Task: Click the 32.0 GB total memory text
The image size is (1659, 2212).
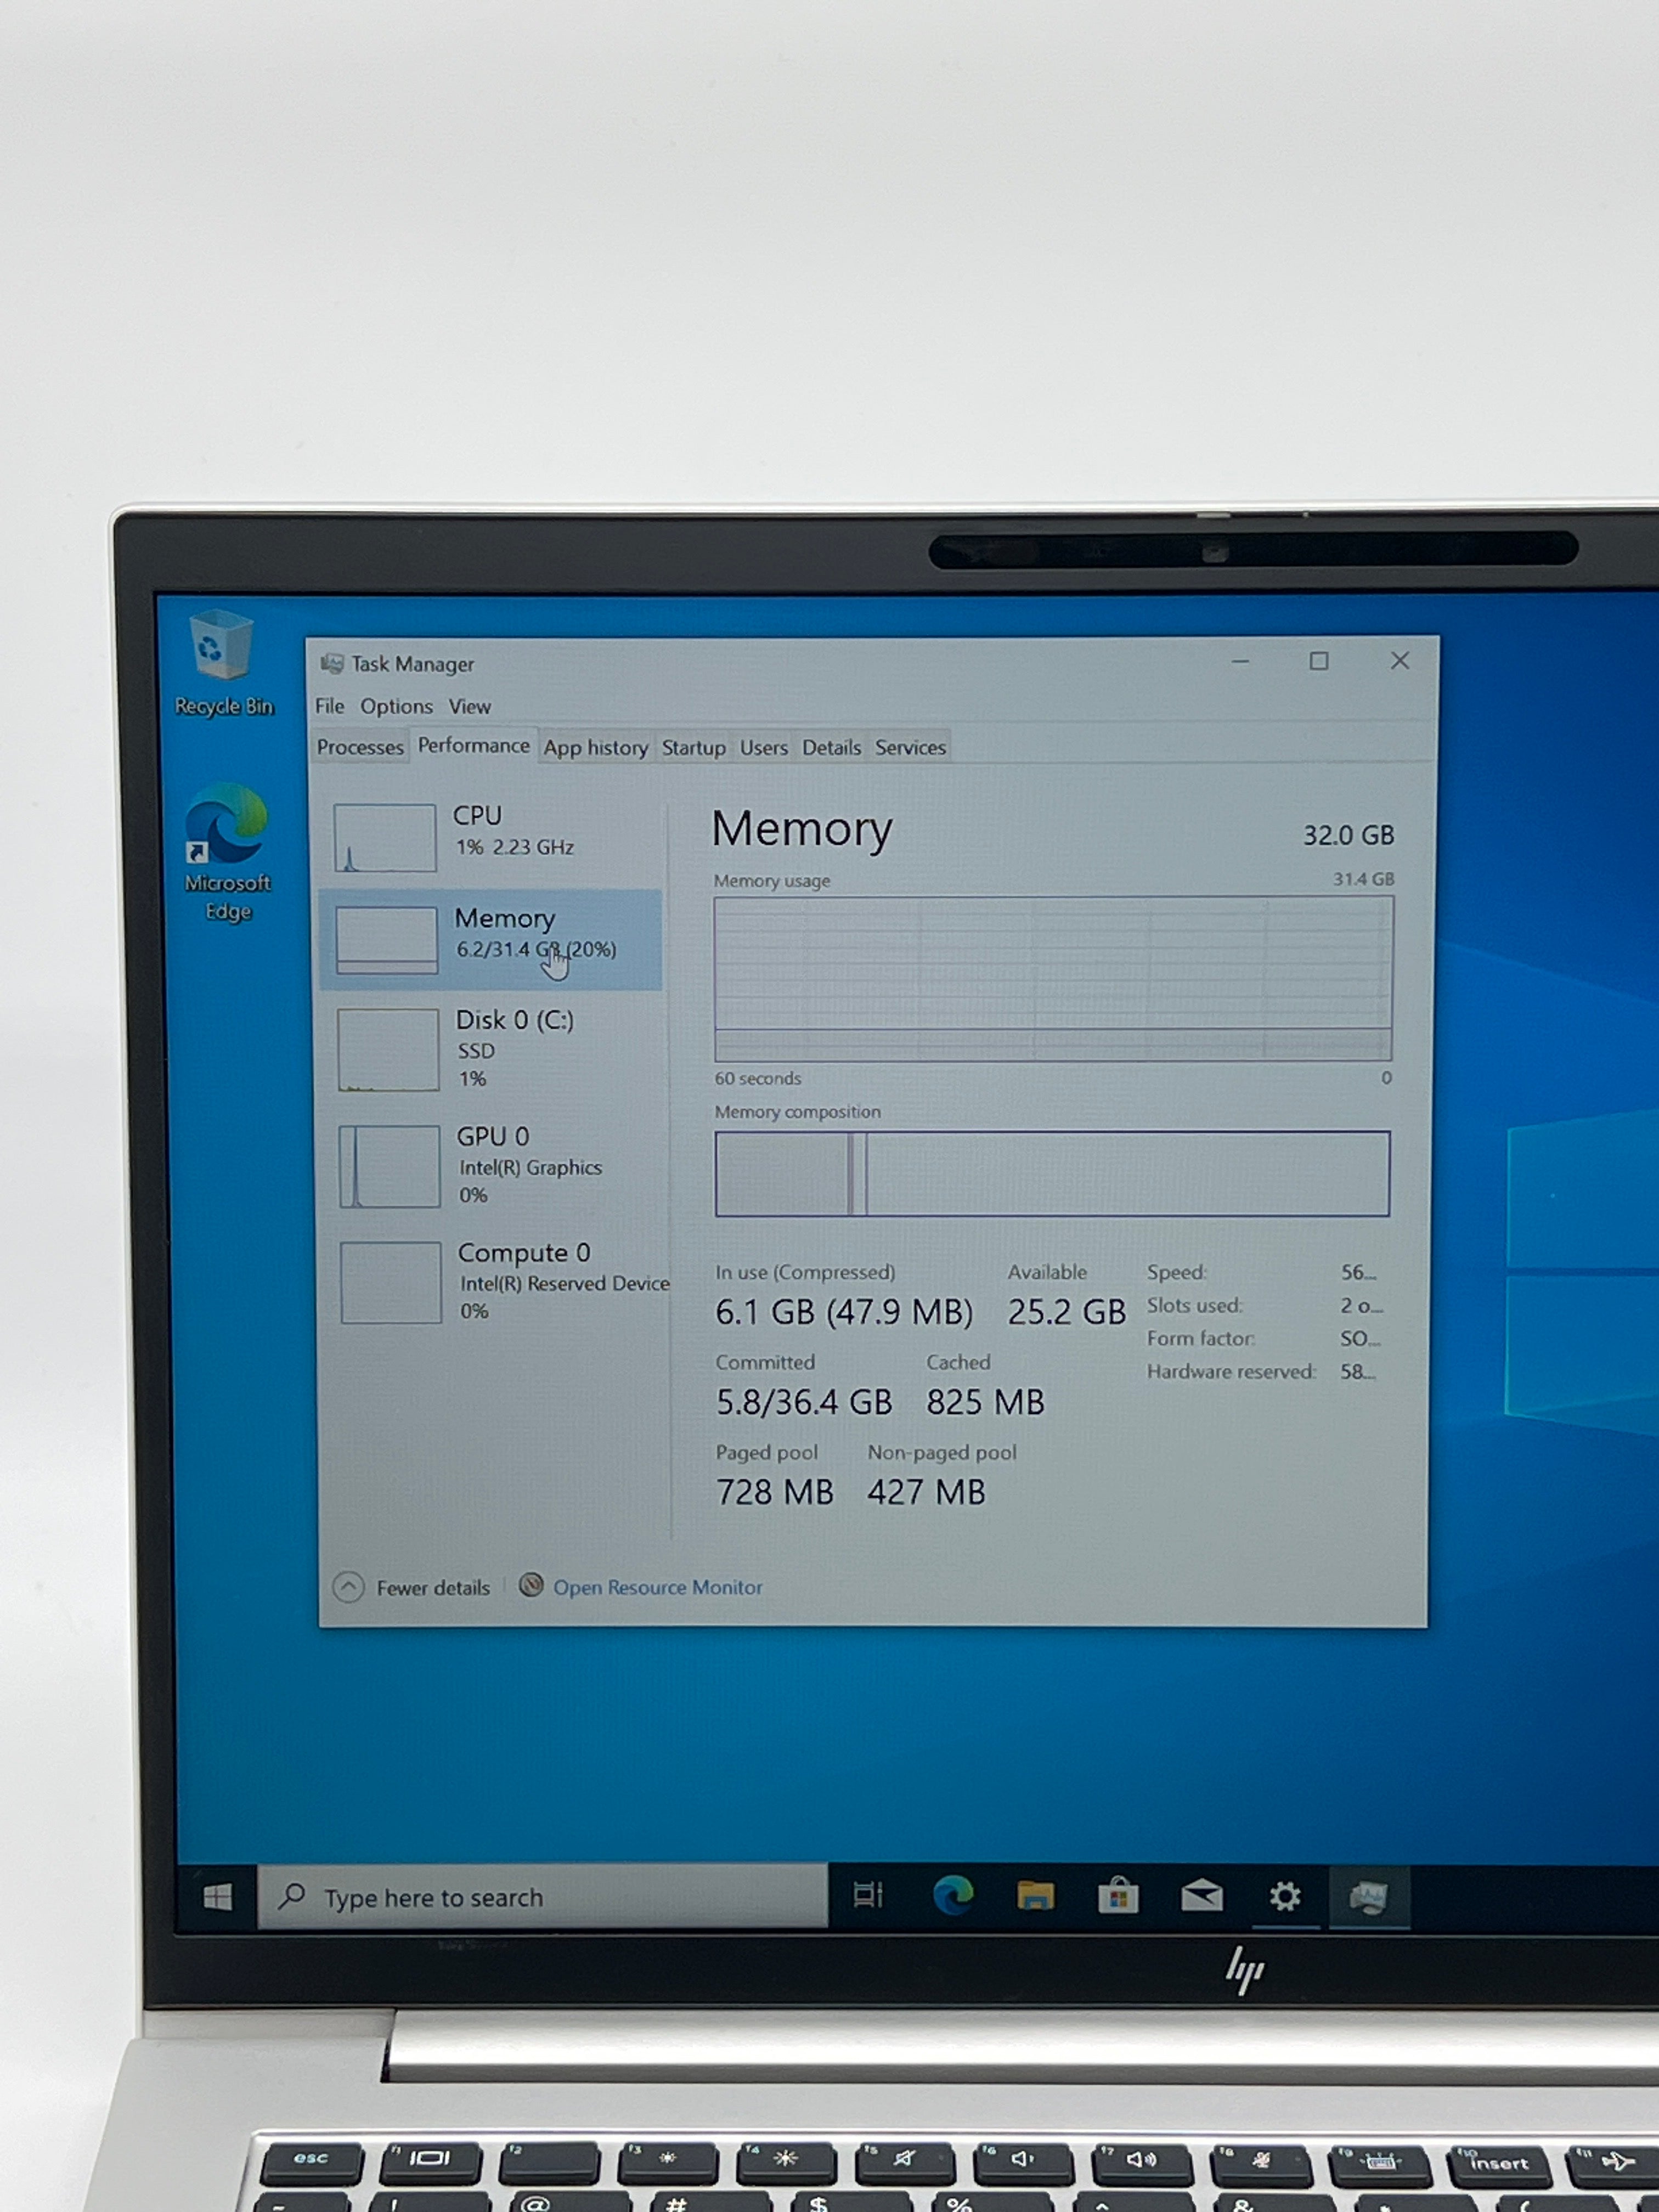Action: pyautogui.click(x=1348, y=835)
